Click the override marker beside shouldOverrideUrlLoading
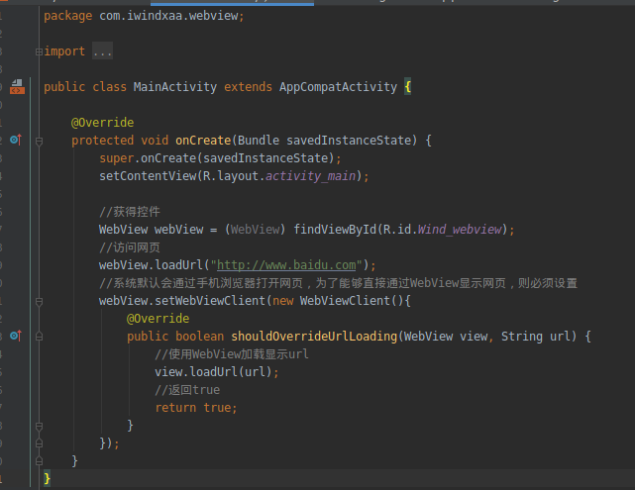Image resolution: width=635 pixels, height=490 pixels. click(15, 337)
